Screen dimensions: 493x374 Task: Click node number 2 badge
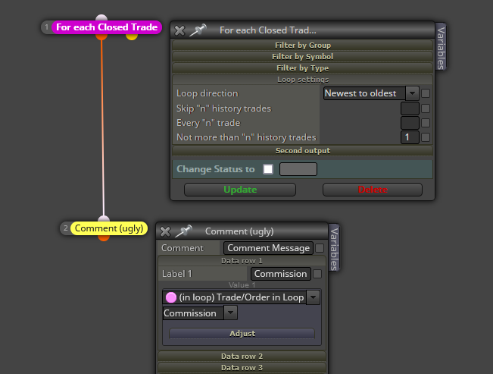(x=65, y=228)
